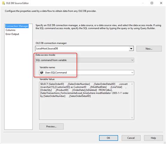This screenshot has width=166, height=144.
Task: Close the OLE DB Source Editor dialog
Action: (x=161, y=3)
